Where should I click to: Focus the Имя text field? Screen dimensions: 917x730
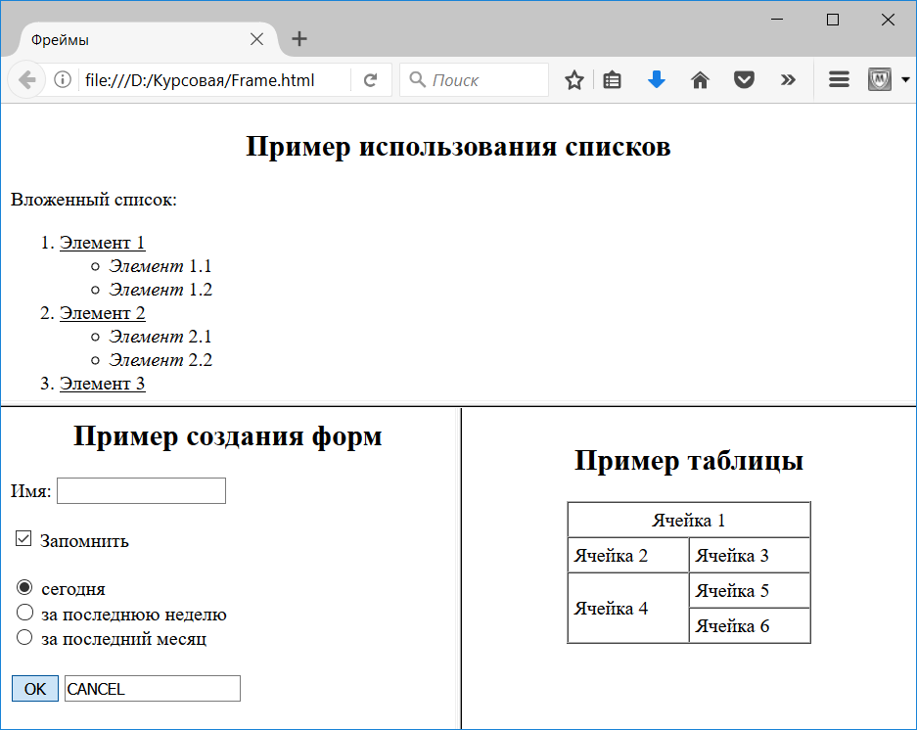[141, 491]
